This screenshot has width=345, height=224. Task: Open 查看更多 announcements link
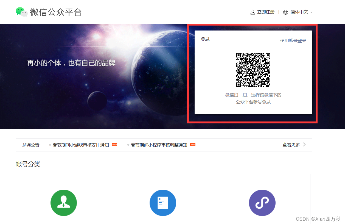[x=291, y=145]
